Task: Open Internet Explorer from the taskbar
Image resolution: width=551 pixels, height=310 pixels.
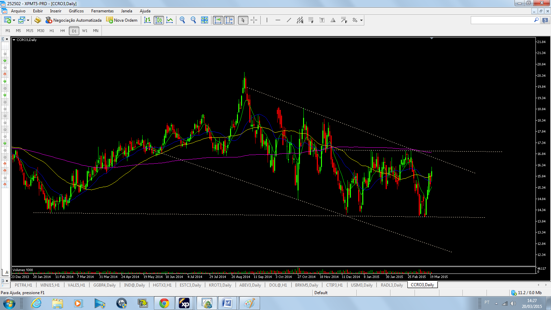Action: [36, 303]
